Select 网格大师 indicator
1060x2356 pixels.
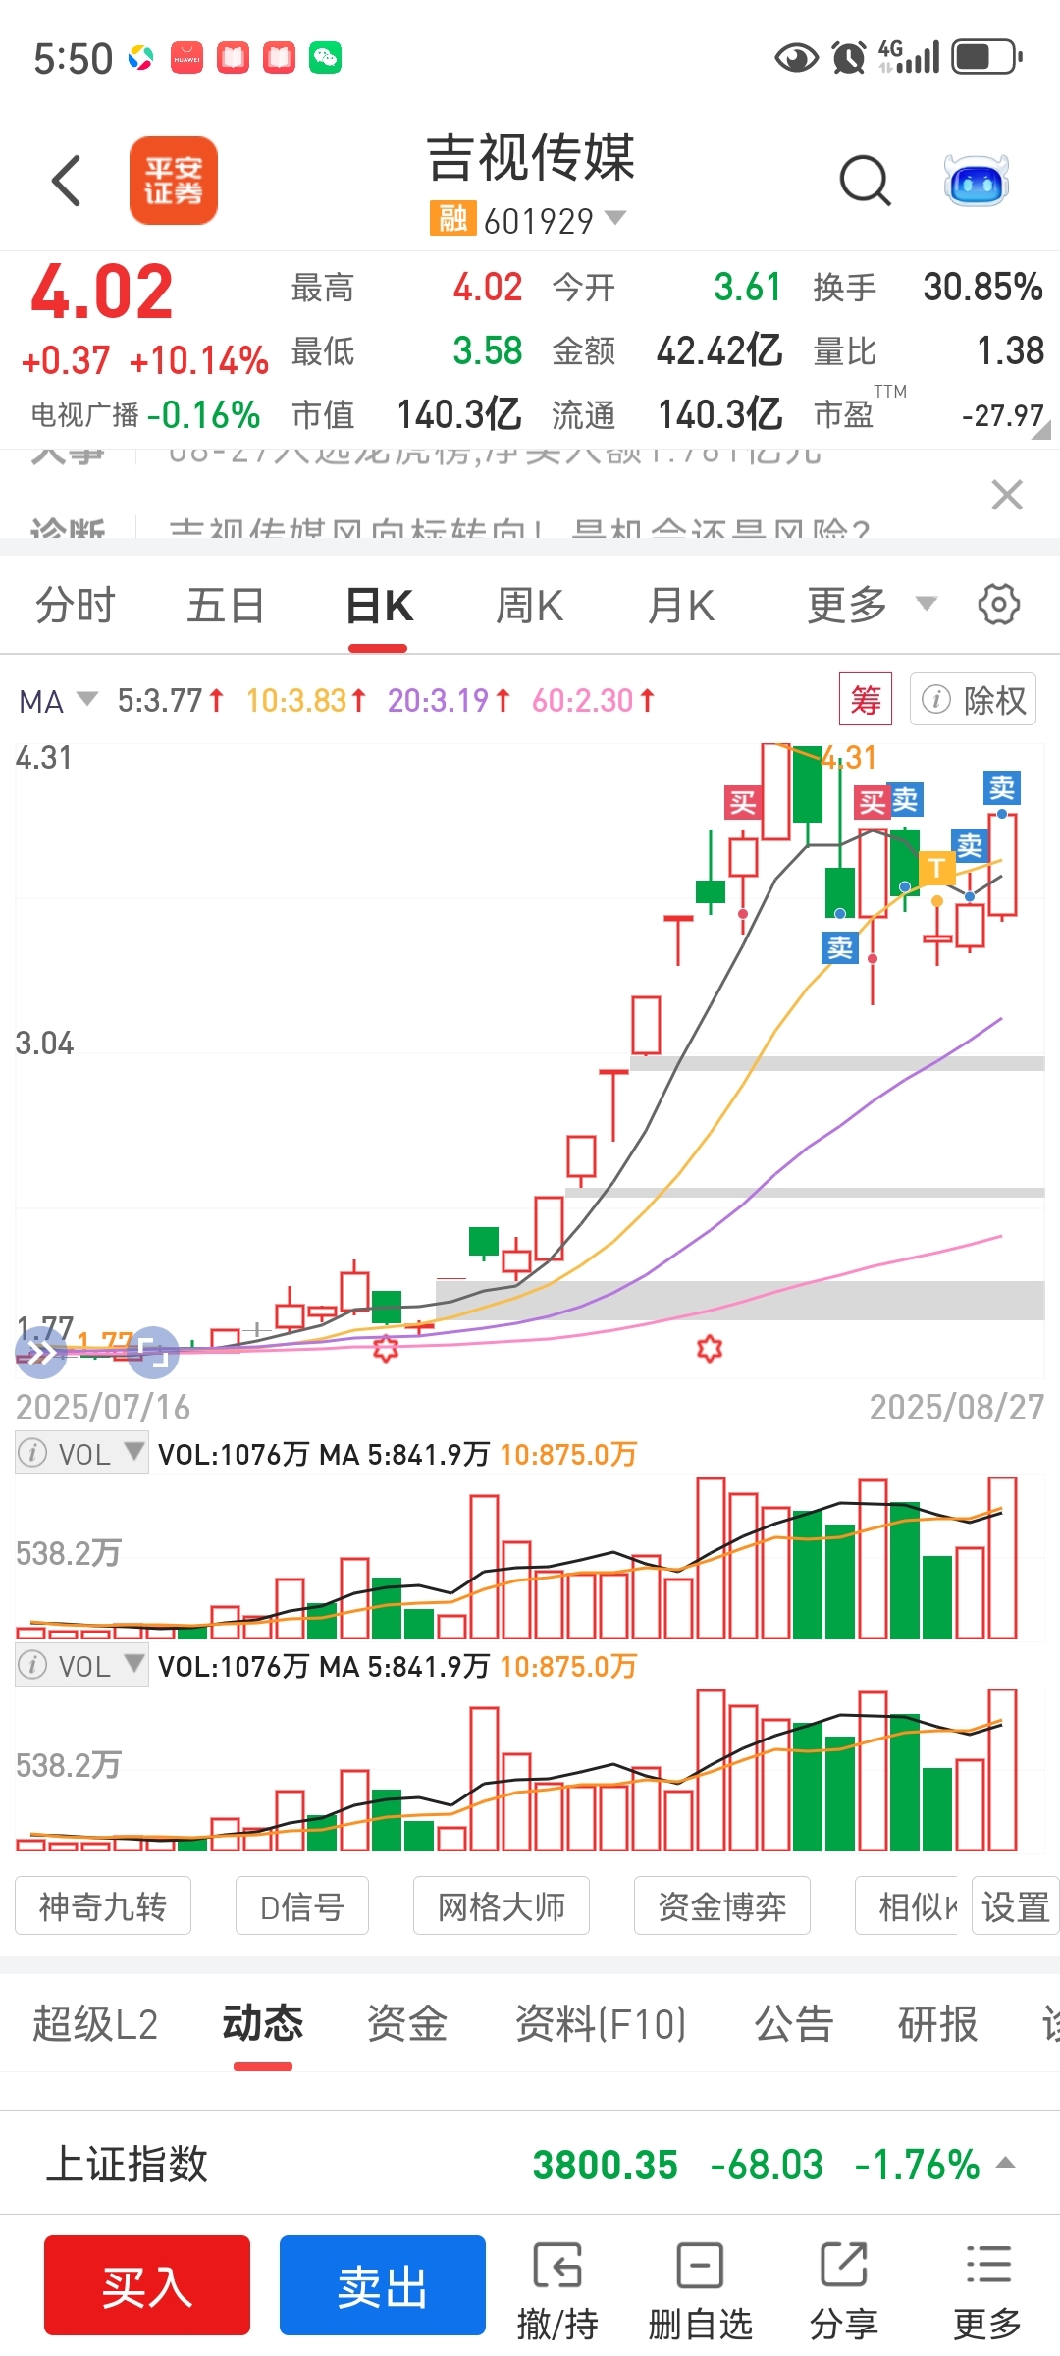click(x=502, y=1906)
